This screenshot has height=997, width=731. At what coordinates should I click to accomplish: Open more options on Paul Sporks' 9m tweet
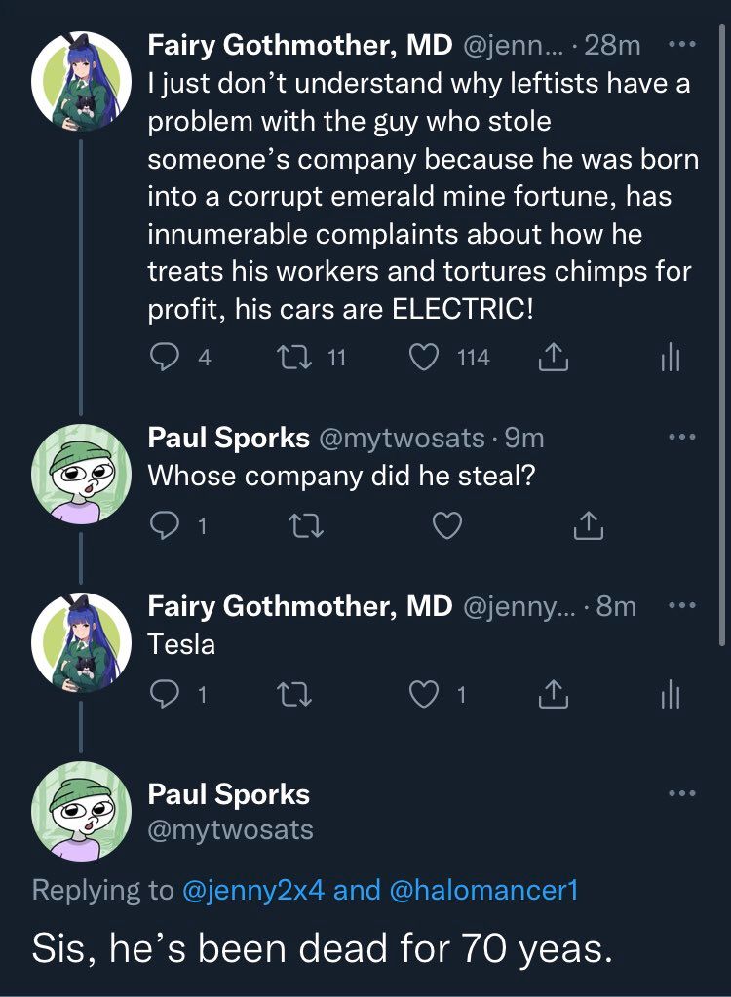(x=681, y=438)
